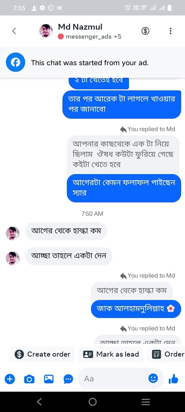Image resolution: width=185 pixels, height=412 pixels.
Task: Open the messenger_ads +5 labels
Action: click(x=93, y=37)
